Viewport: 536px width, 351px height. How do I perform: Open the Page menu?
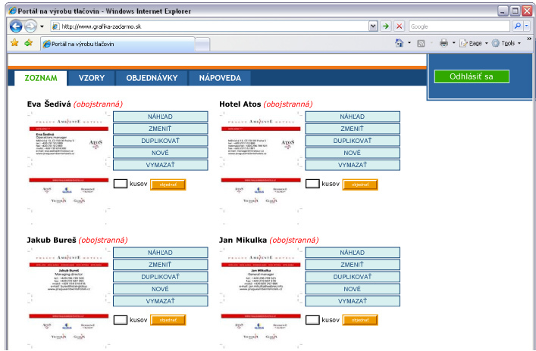473,43
